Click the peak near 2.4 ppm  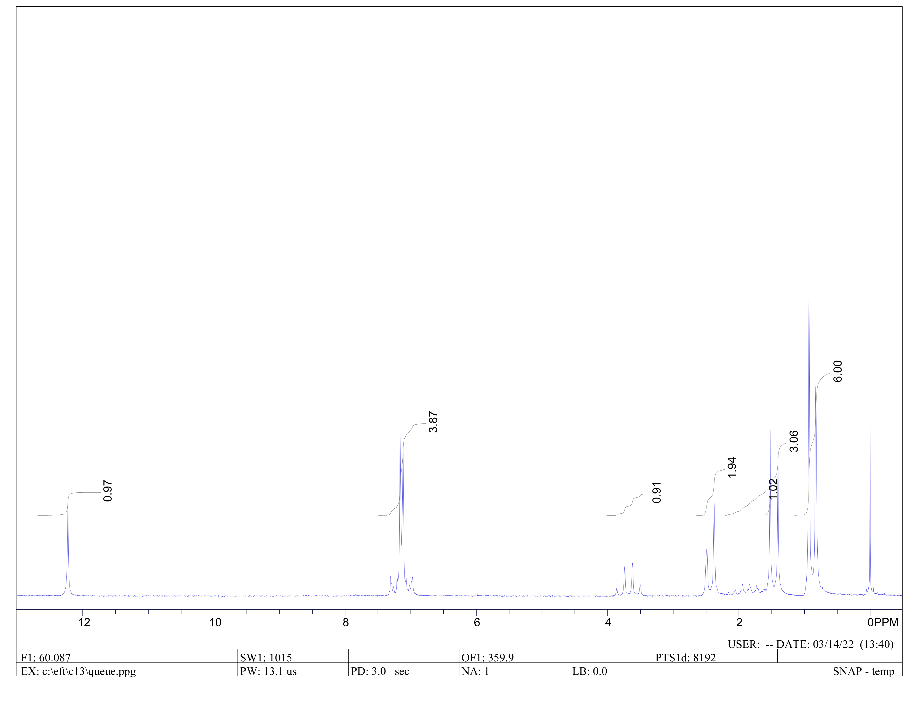(714, 548)
